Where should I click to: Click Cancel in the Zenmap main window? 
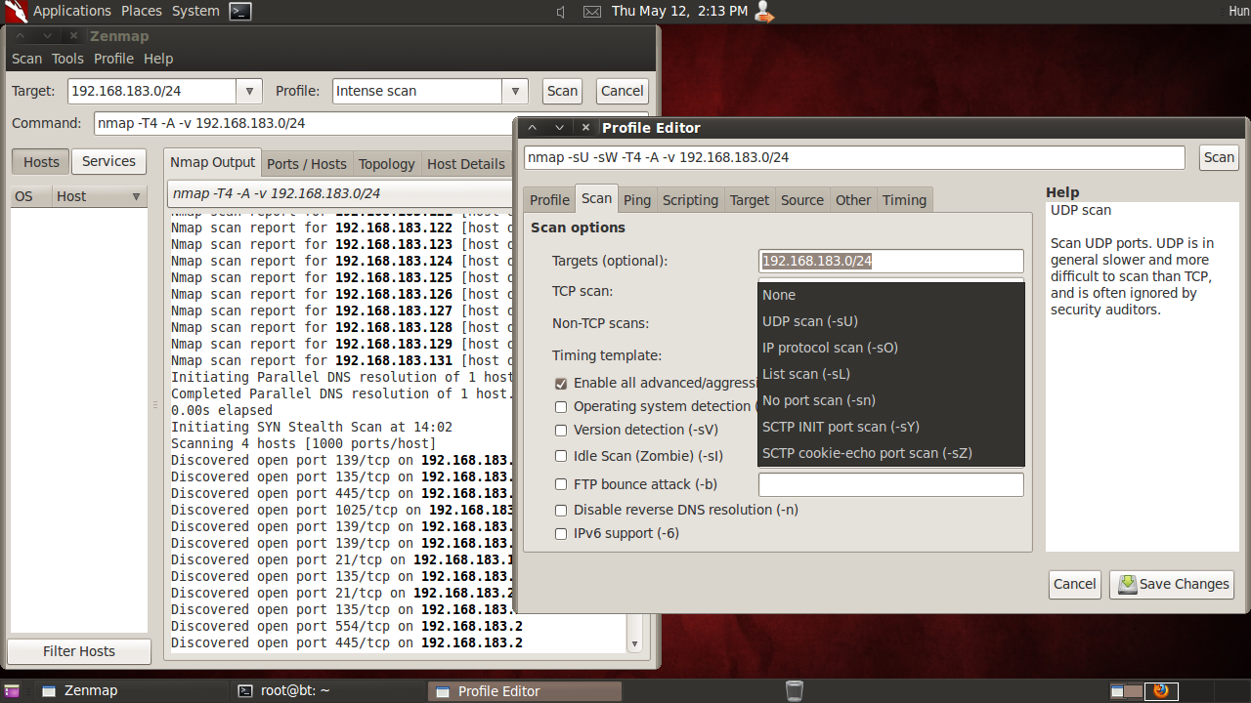coord(622,91)
